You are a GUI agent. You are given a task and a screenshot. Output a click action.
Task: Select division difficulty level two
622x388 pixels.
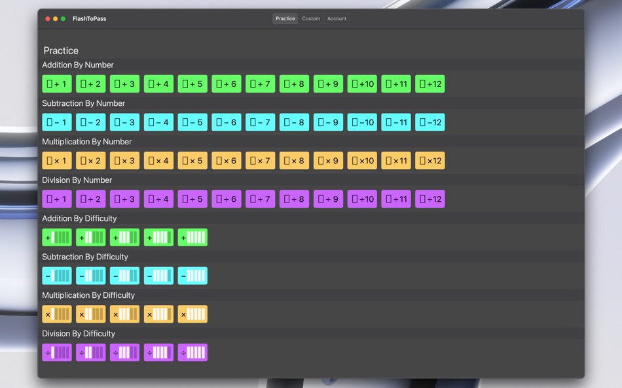pos(91,353)
